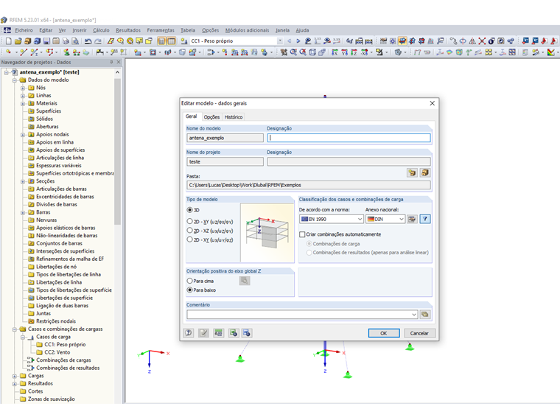Screen dimensions: 560x420
Task: Click the Open file folder icon
Action: [18, 41]
